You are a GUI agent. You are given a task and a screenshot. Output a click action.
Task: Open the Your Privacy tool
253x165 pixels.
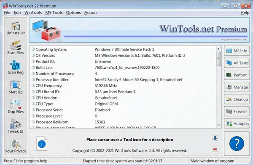[x=16, y=146]
